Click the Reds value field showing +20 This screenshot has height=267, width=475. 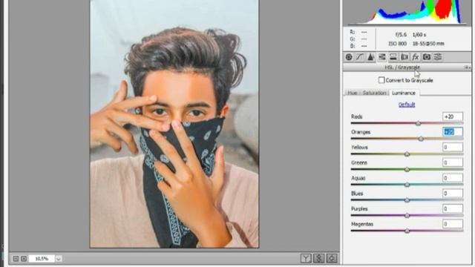453,116
